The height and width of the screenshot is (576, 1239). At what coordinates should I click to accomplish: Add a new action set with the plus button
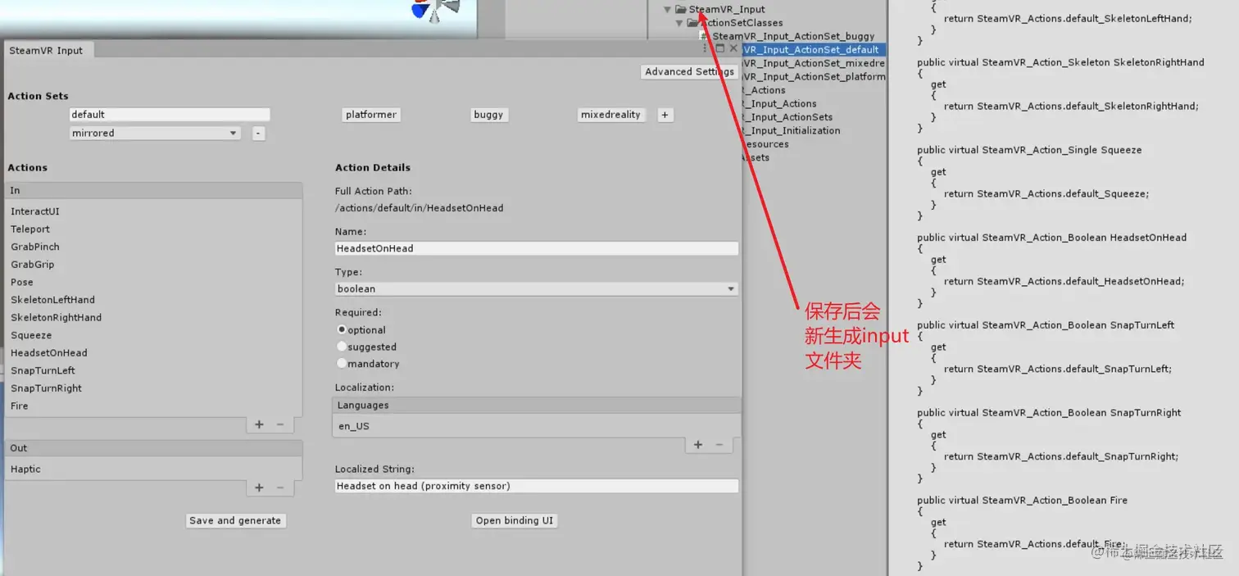click(x=665, y=115)
